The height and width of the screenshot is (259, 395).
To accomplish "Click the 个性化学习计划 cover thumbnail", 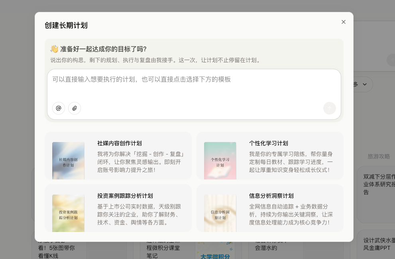I will (220, 161).
